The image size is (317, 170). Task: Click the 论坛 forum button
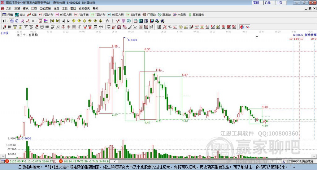269,3
